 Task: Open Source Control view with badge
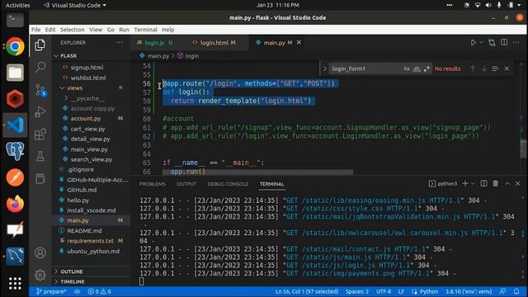coord(40,90)
